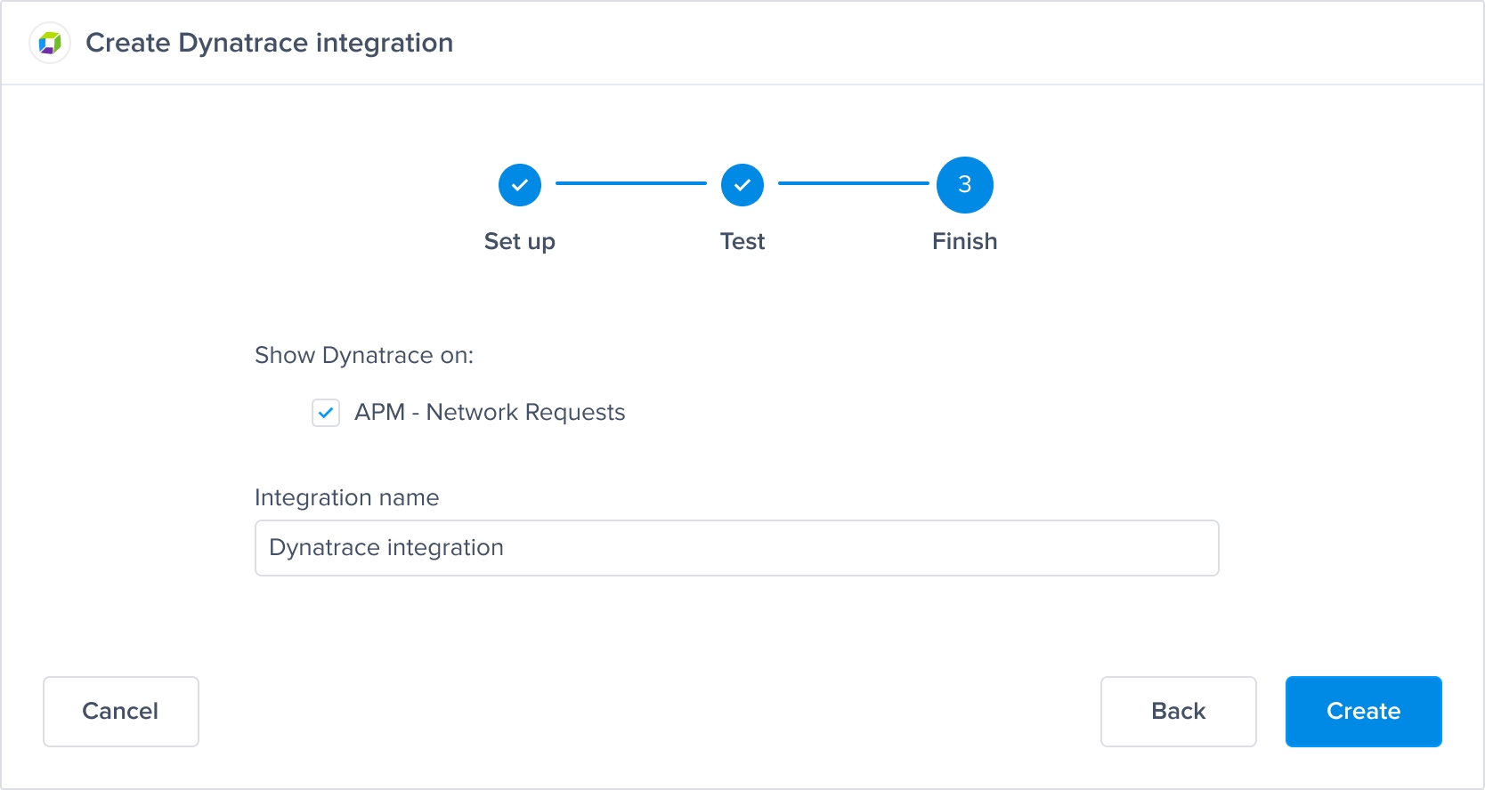
Task: Go to previous step with Back button
Action: click(1178, 712)
